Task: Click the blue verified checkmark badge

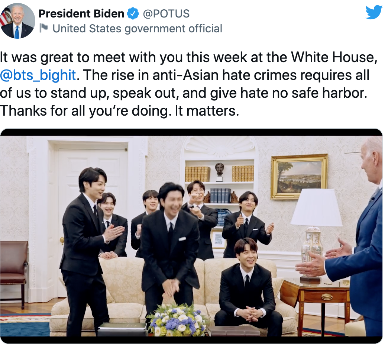Action: [133, 14]
